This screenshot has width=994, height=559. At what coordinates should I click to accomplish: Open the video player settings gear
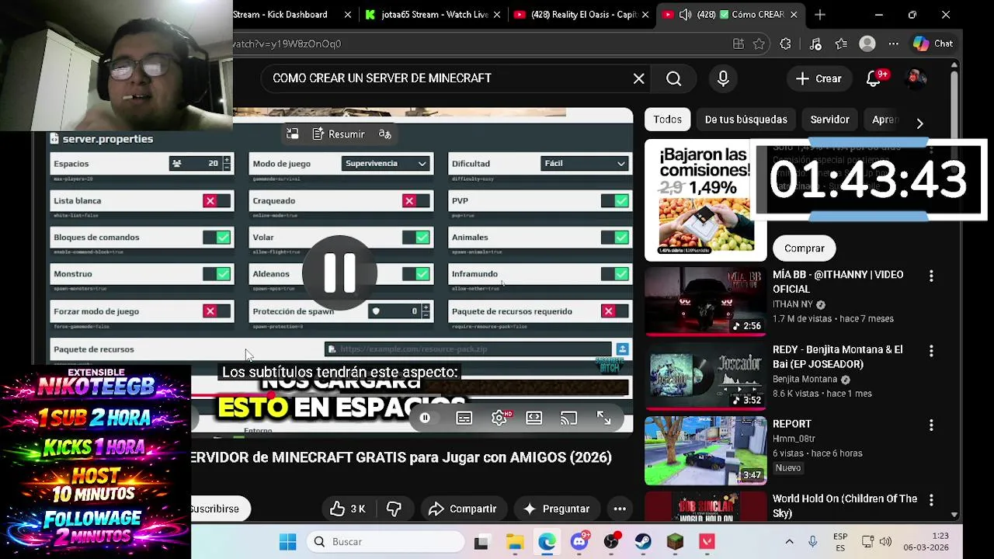tap(499, 418)
